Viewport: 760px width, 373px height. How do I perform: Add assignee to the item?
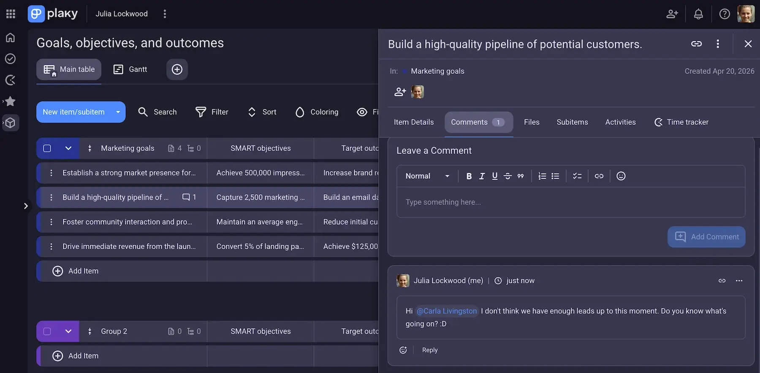[x=400, y=92]
